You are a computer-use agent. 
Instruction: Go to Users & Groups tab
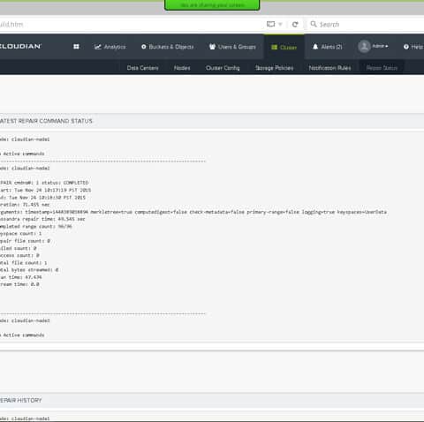pyautogui.click(x=232, y=47)
